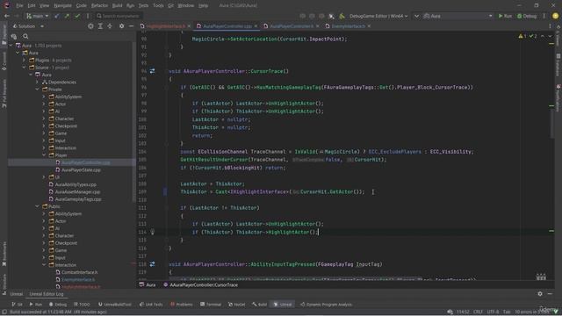Open DebugGame Editor Win64 configuration dropdown
562x316 pixels.
tap(378, 16)
